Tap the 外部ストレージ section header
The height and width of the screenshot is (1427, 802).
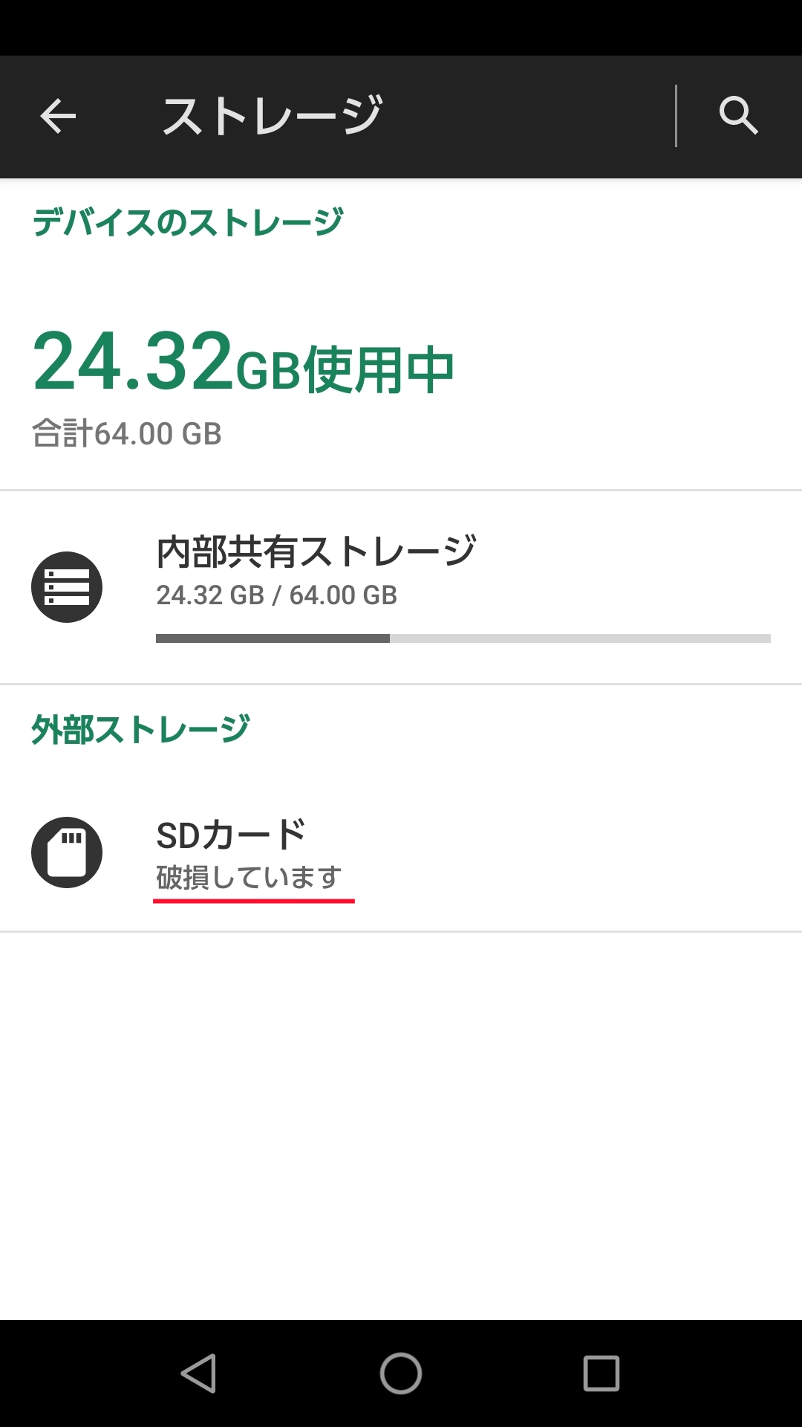(140, 730)
